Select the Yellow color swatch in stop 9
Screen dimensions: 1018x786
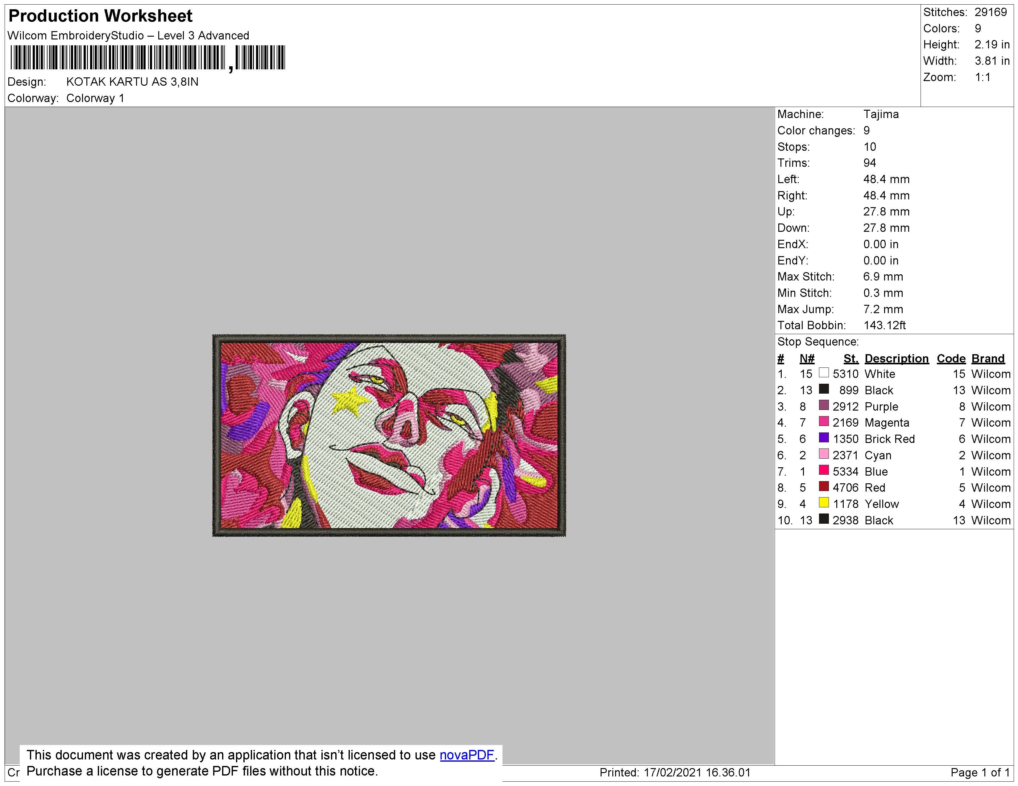[824, 503]
